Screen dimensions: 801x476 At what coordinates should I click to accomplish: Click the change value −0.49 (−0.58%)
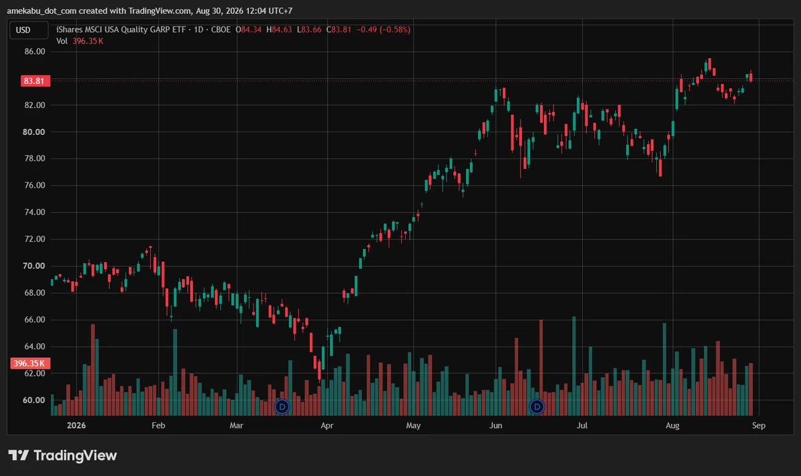pyautogui.click(x=383, y=29)
